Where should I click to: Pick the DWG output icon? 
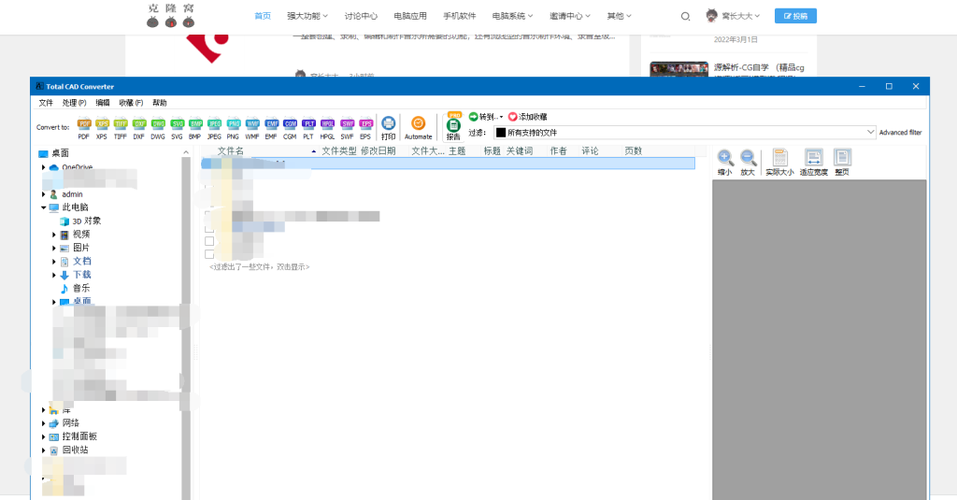158,128
